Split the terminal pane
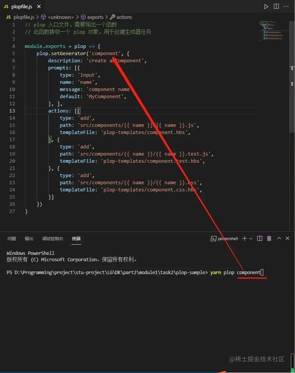The height and width of the screenshot is (373, 295). [260, 238]
